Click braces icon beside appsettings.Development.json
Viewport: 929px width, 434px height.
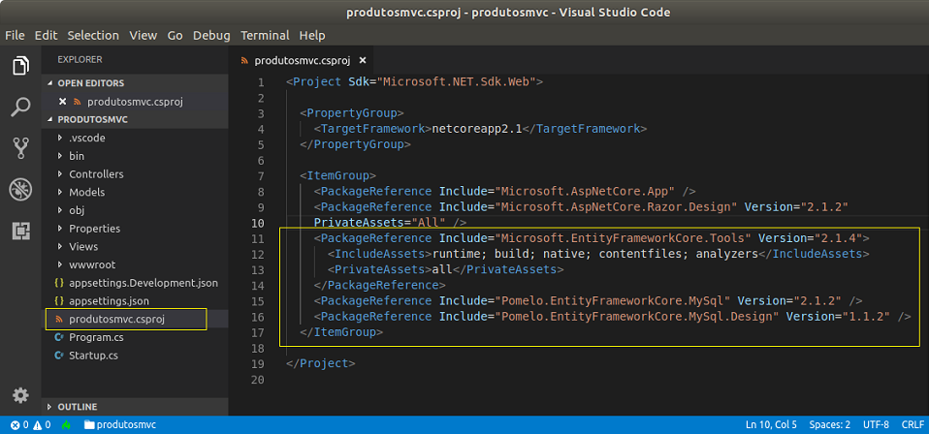[x=58, y=283]
